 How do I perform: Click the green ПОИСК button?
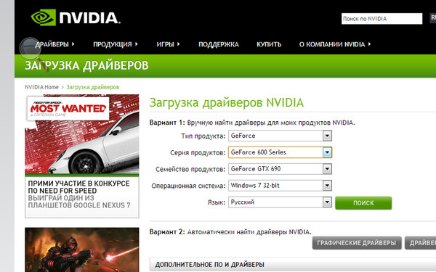click(363, 203)
